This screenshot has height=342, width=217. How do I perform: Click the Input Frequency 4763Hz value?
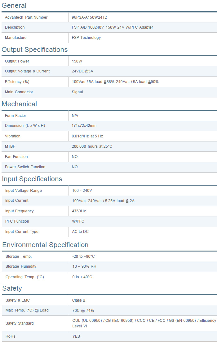pos(79,211)
